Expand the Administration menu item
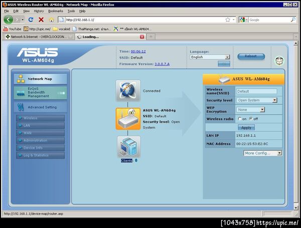 point(40,140)
